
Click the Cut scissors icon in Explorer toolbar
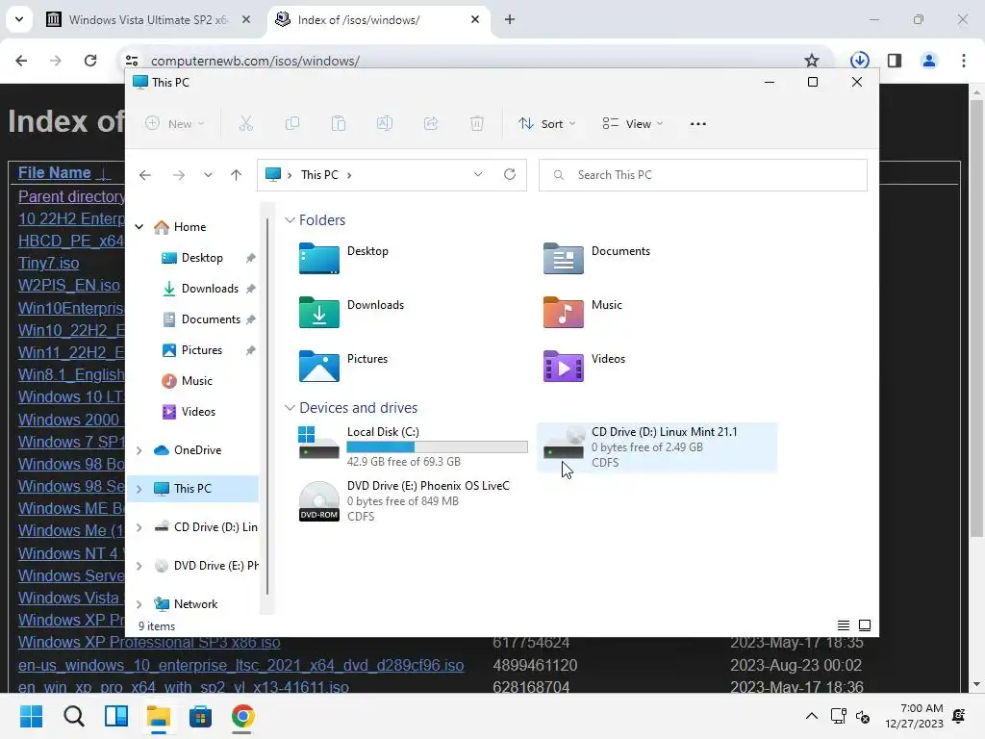[245, 124]
